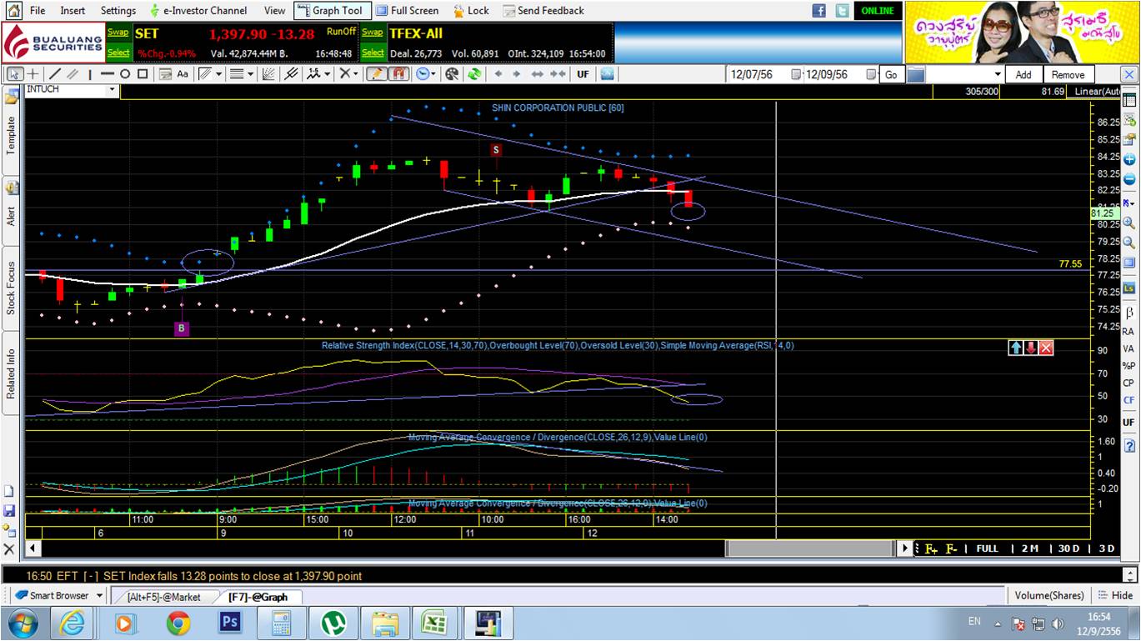Click the green refresh chart icon
Viewport: 1141px width, 641px height.
point(474,74)
